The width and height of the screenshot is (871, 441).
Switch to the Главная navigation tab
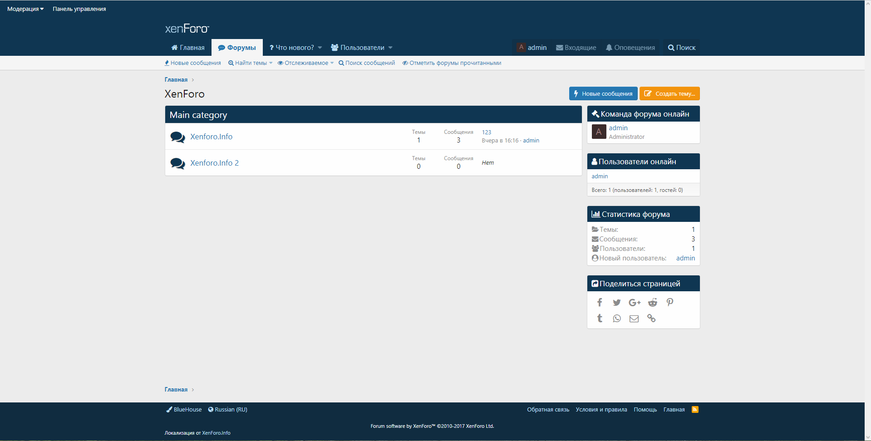pos(188,48)
